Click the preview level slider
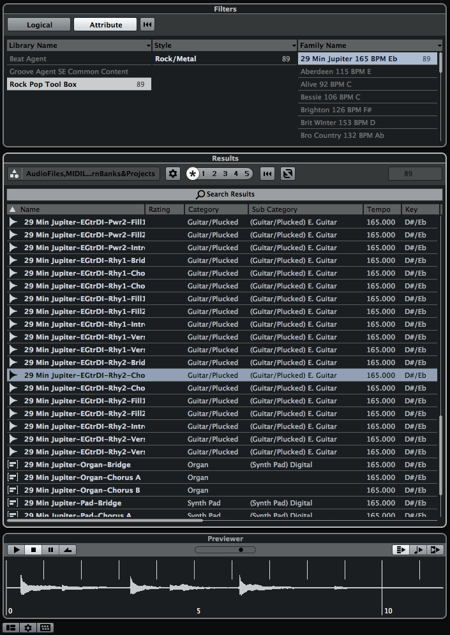The width and height of the screenshot is (450, 635). coord(225,549)
